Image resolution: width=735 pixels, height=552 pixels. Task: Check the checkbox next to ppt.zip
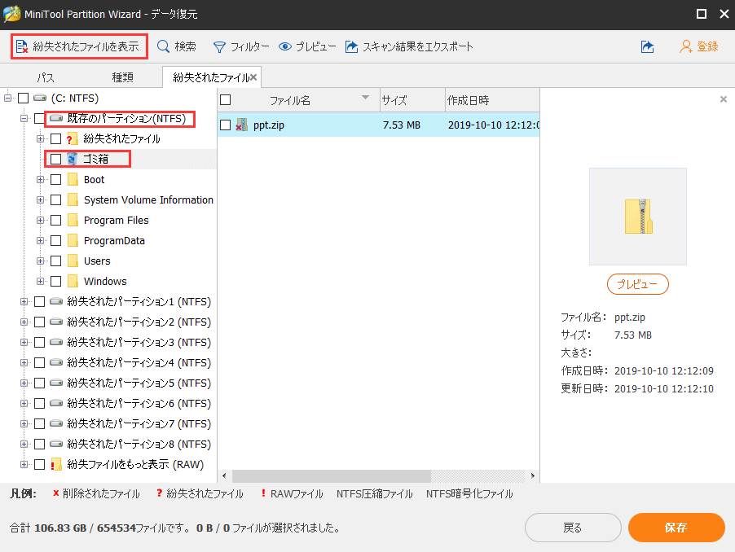tap(226, 126)
